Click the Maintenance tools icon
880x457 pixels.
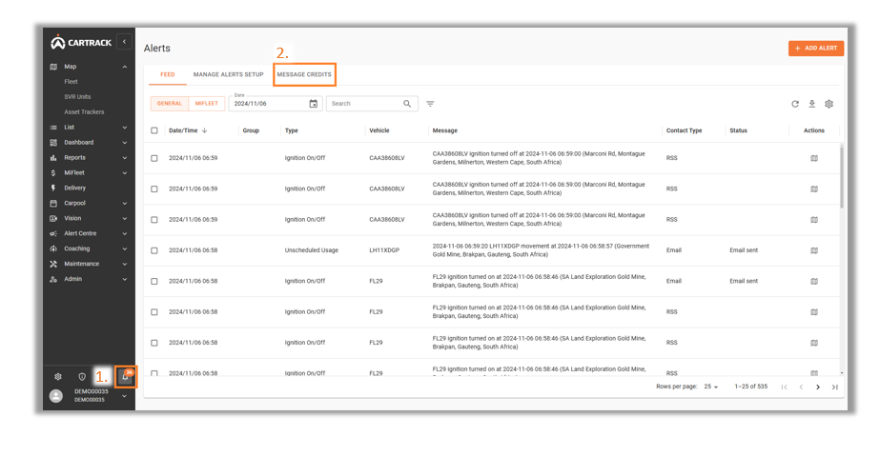(53, 264)
